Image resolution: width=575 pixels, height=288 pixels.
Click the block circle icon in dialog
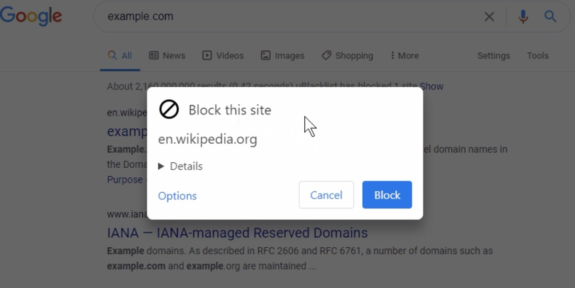pyautogui.click(x=169, y=110)
